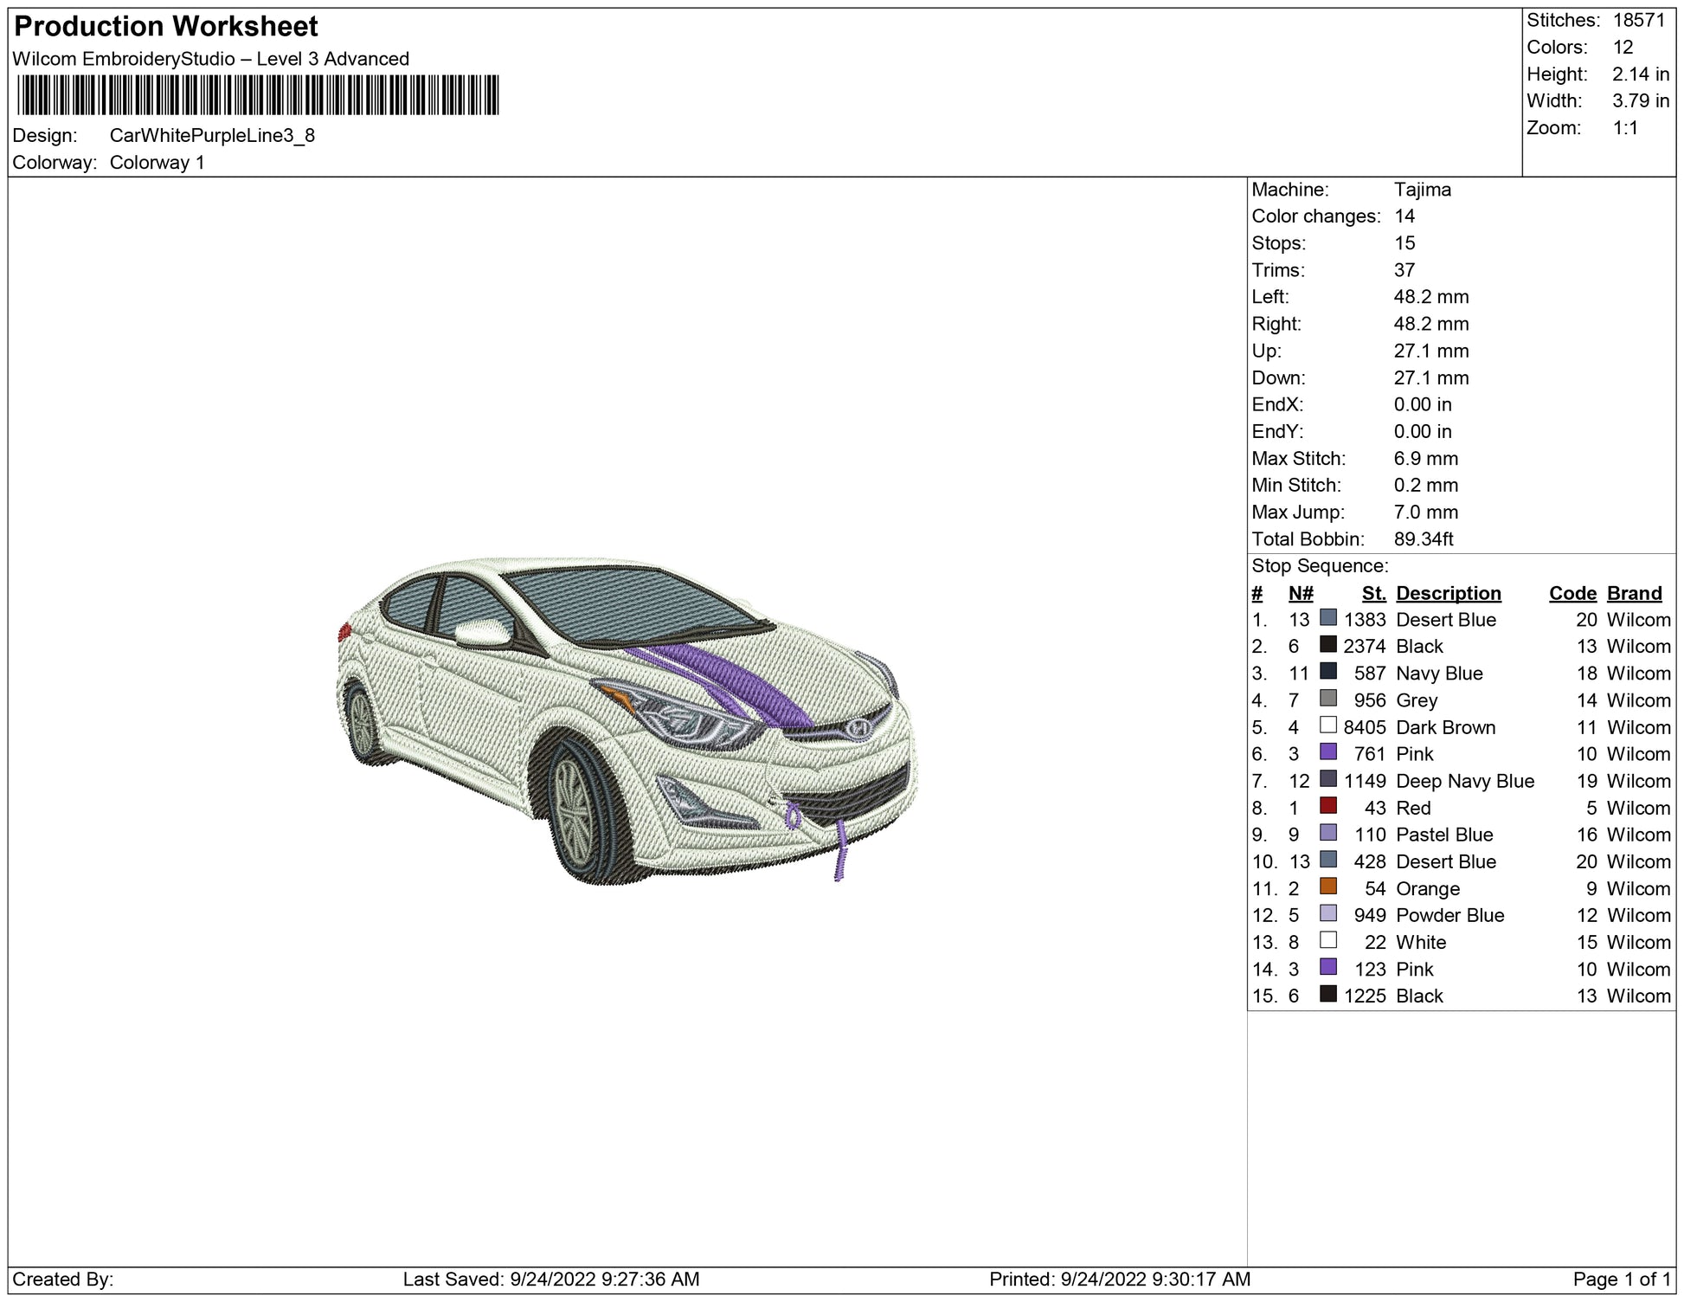Click the Production Worksheet title
The height and width of the screenshot is (1296, 1684).
pos(166,27)
